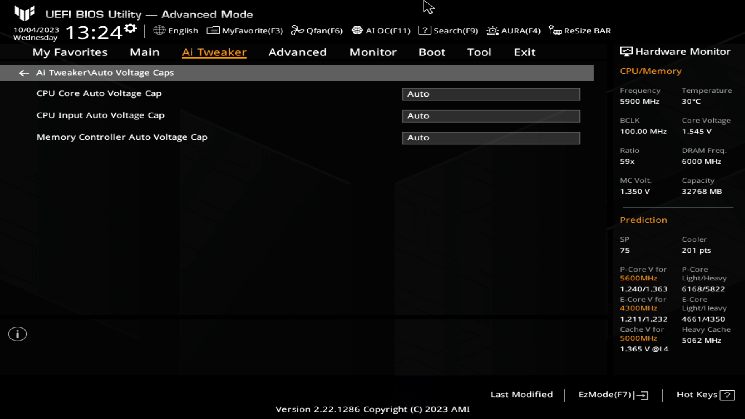Click the 1.365 V @L4 cache voltage

click(644, 349)
